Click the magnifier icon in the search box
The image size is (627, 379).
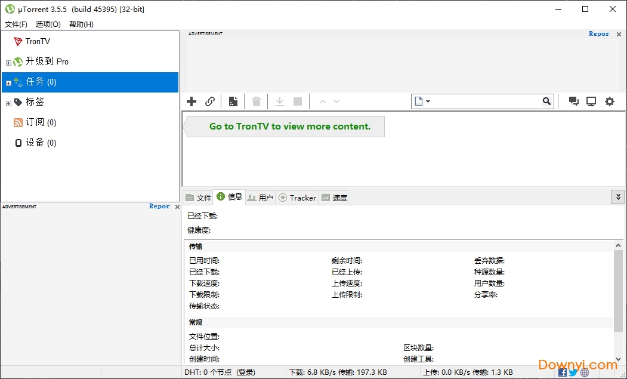[546, 101]
